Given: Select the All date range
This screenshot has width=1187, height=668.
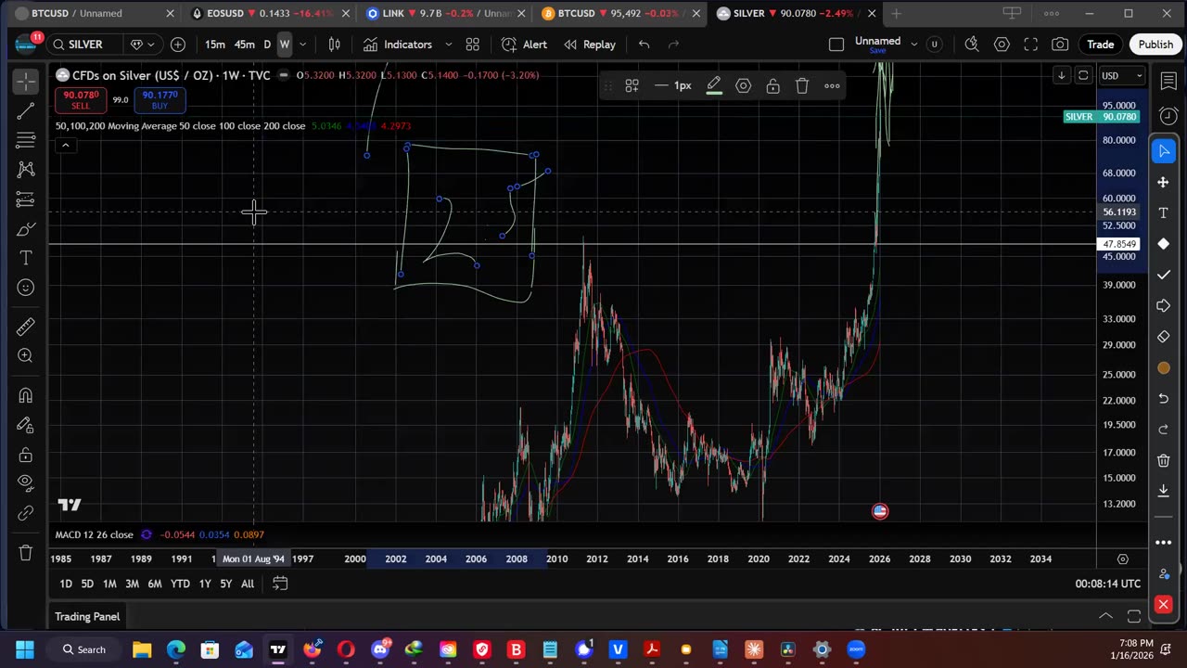Looking at the screenshot, I should (248, 584).
